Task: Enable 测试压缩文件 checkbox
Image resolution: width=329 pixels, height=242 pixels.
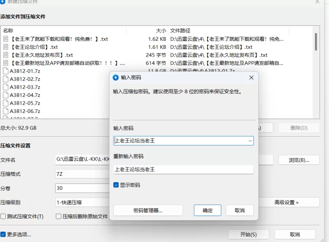Action: 3,217
